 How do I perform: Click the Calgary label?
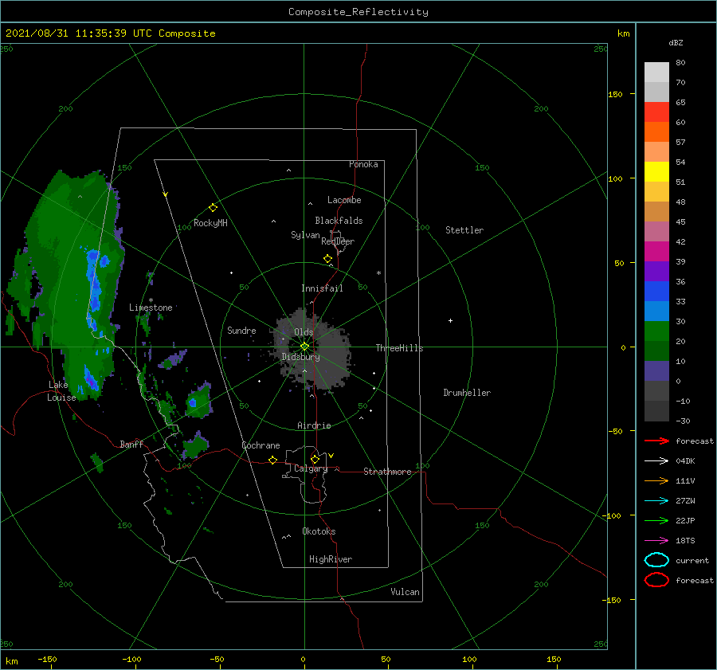pos(311,468)
